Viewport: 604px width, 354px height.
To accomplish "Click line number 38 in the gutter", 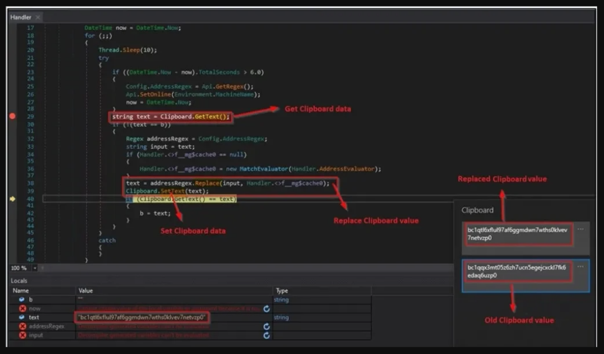I will 31,183.
